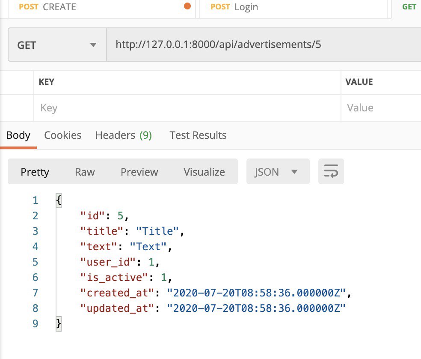View the Test Results tab
This screenshot has width=421, height=359.
[x=198, y=135]
